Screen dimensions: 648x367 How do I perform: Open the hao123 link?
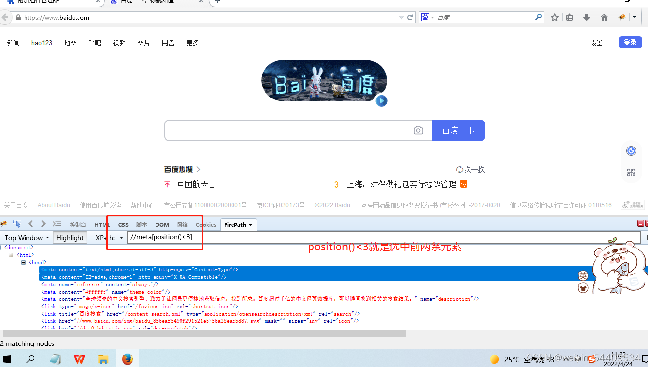(x=42, y=43)
